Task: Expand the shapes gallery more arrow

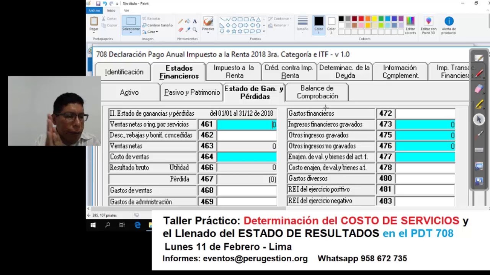Action: 264,31
